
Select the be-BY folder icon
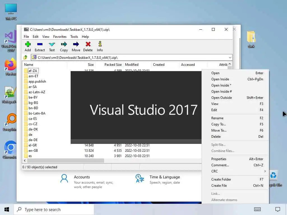click(x=26, y=97)
